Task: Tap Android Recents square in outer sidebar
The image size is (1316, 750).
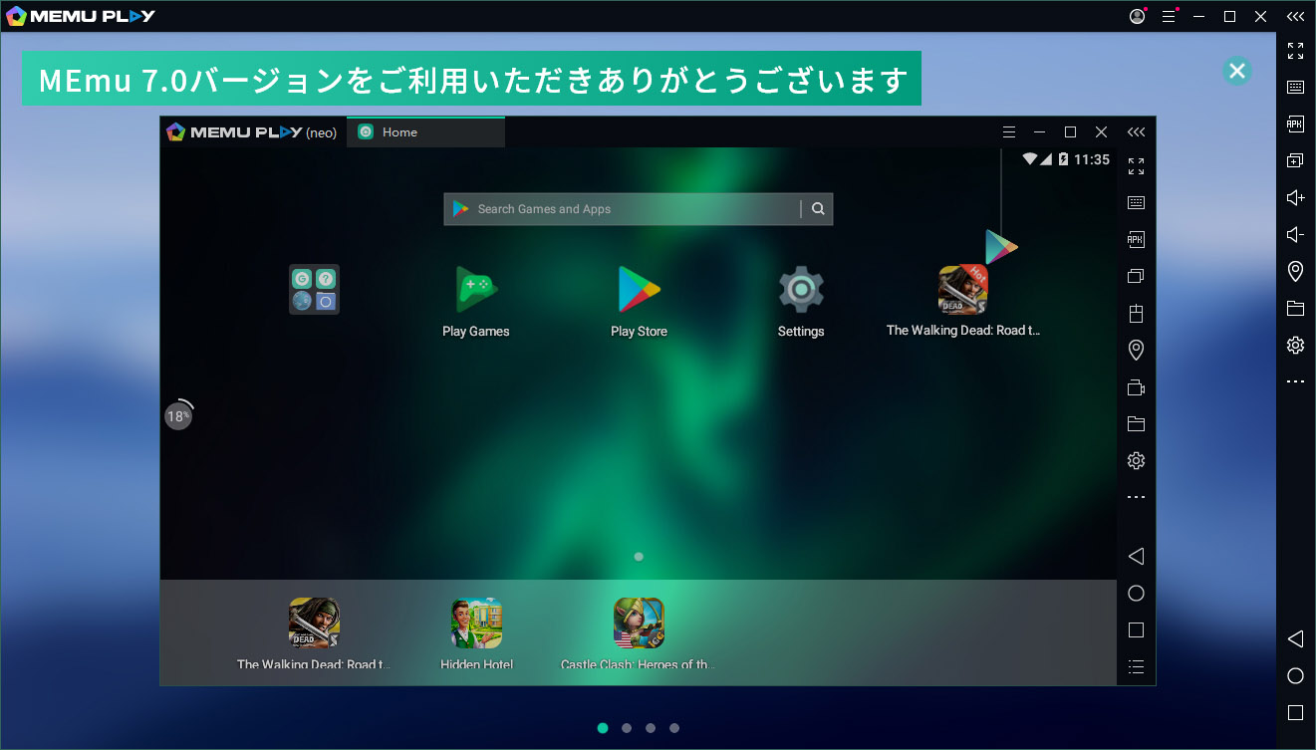Action: (x=1295, y=712)
